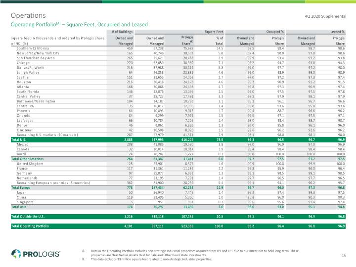Click the Prologis globe logo icon

pyautogui.click(x=16, y=254)
